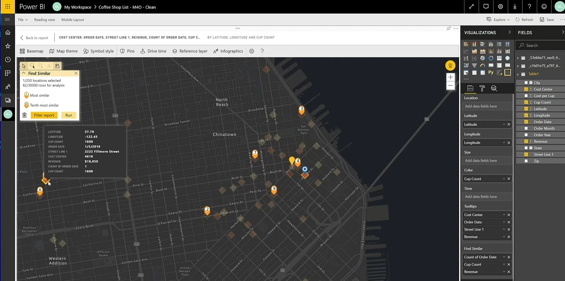Screen dimensions: 565x281
Task: Switch to Reading view
Action: pyautogui.click(x=44, y=20)
